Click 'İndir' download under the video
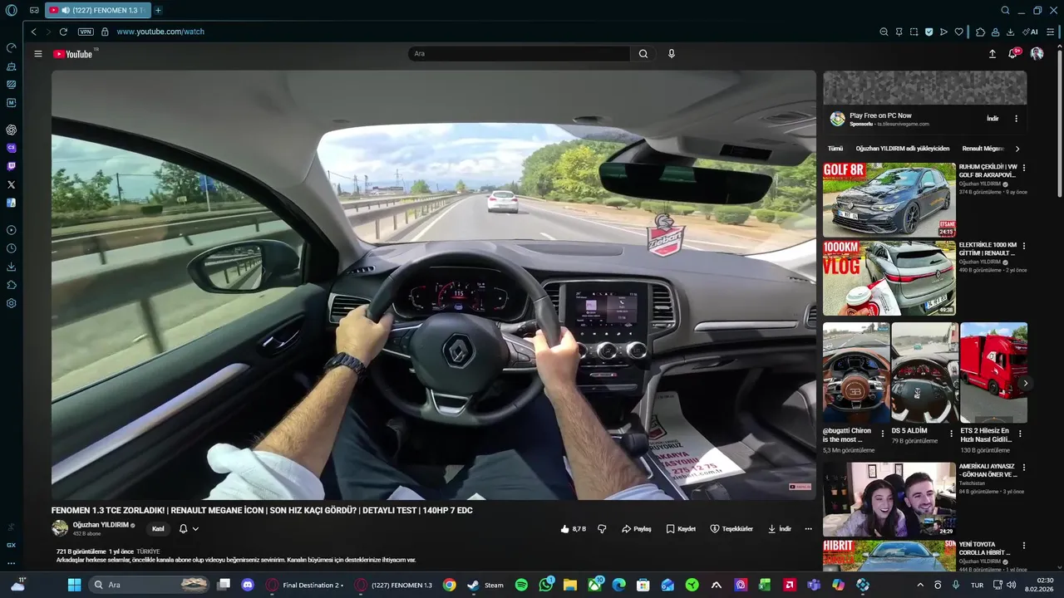The image size is (1064, 598). [779, 529]
